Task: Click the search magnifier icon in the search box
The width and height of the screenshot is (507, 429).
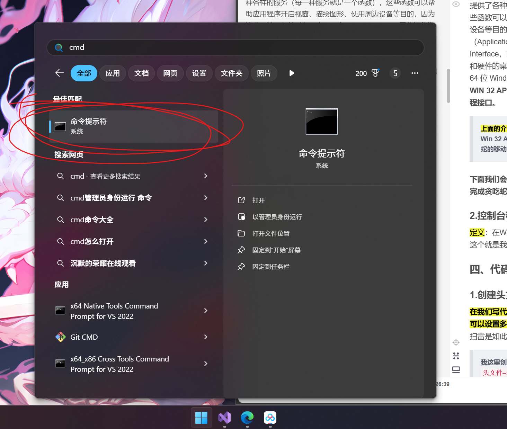Action: click(59, 47)
